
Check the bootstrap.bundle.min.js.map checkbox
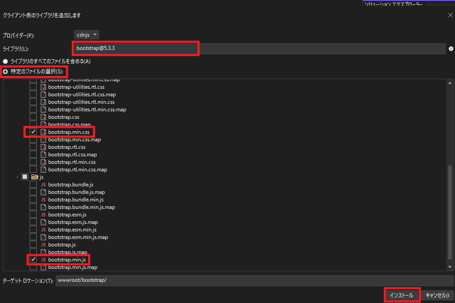point(33,207)
